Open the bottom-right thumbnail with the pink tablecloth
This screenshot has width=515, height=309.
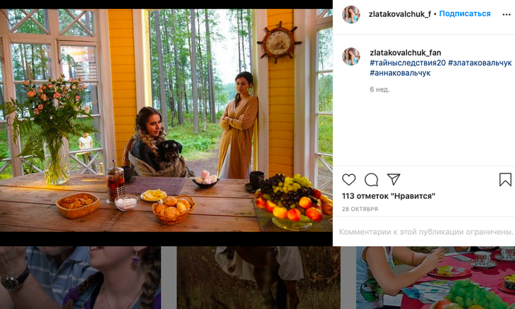pyautogui.click(x=435, y=278)
